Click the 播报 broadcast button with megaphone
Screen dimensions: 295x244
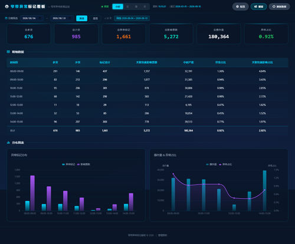(x=258, y=6)
